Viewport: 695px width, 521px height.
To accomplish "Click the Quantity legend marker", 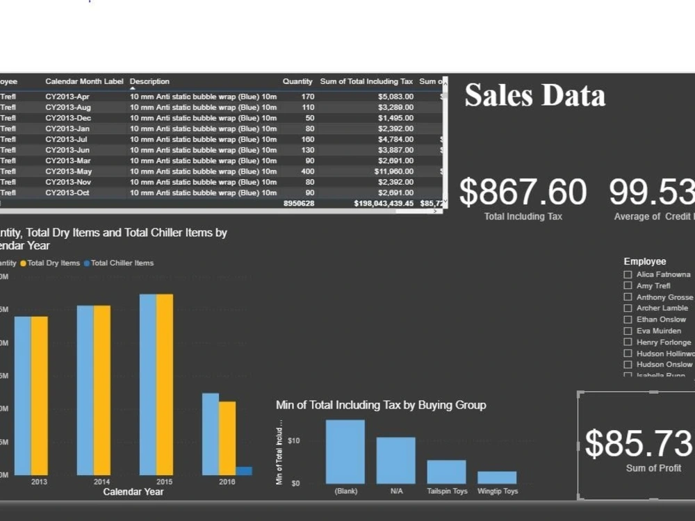I will 7,263.
